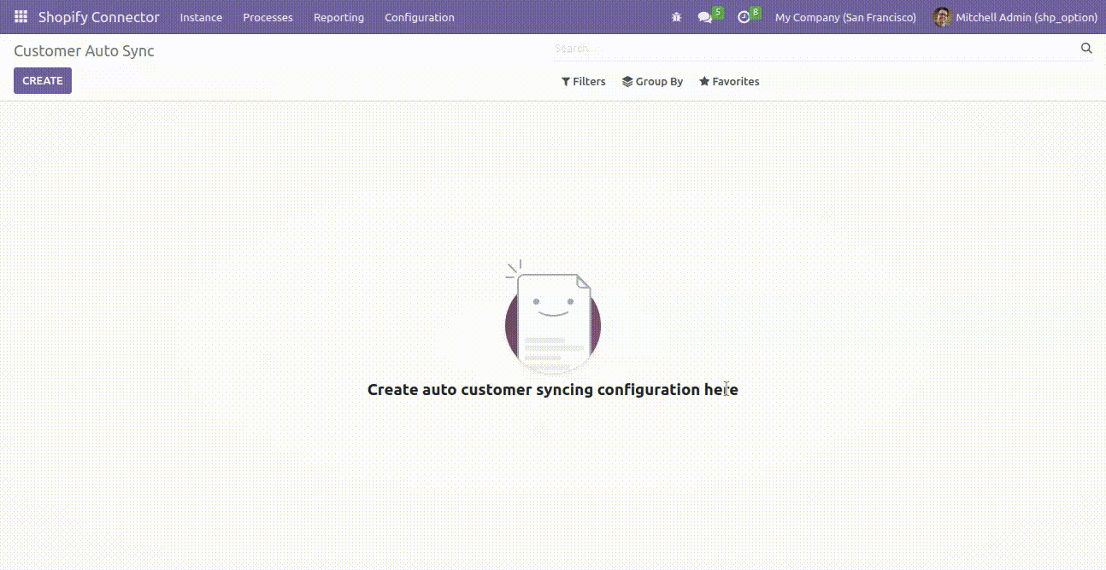
Task: Switch company via My Company (San Francisco)
Action: (x=844, y=17)
